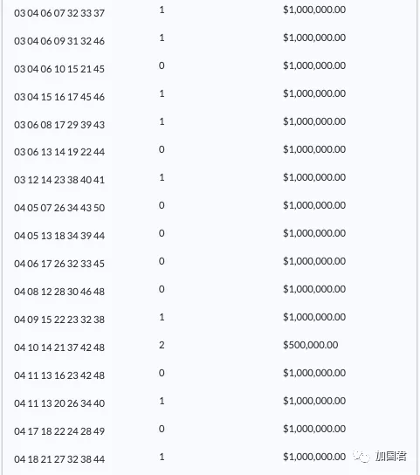Click the WeChat watermark logo icon

[x=361, y=457]
